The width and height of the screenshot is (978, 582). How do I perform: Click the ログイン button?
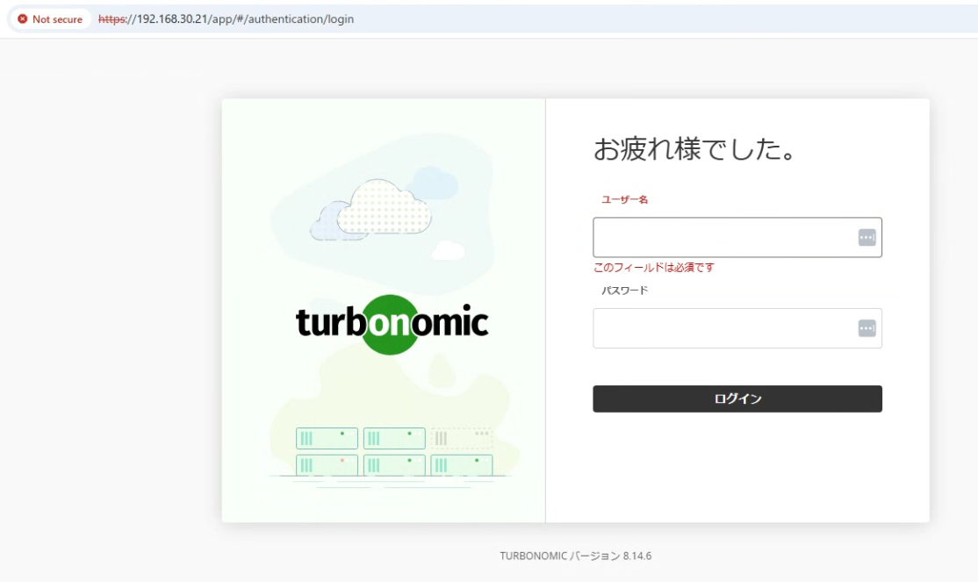pos(737,399)
